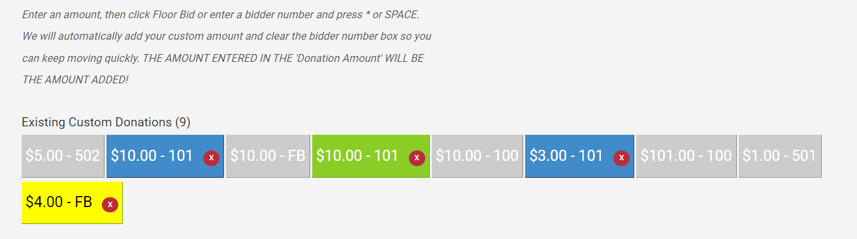This screenshot has height=239, width=857.
Task: Click the blue $10.00 - 101 tile label
Action: pos(152,156)
